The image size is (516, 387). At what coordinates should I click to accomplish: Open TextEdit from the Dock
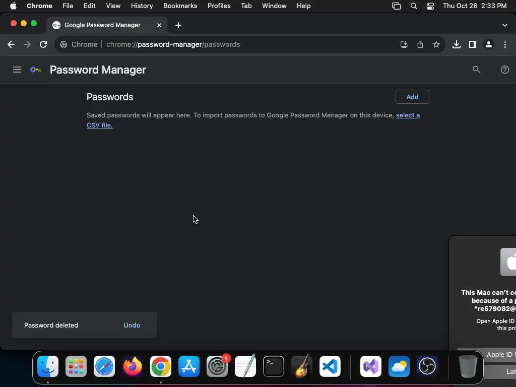coord(245,366)
